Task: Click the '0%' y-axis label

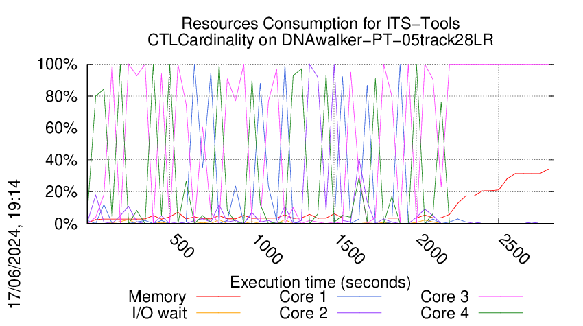Action: (x=66, y=224)
